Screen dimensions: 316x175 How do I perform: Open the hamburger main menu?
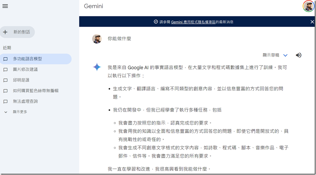pyautogui.click(x=5, y=6)
